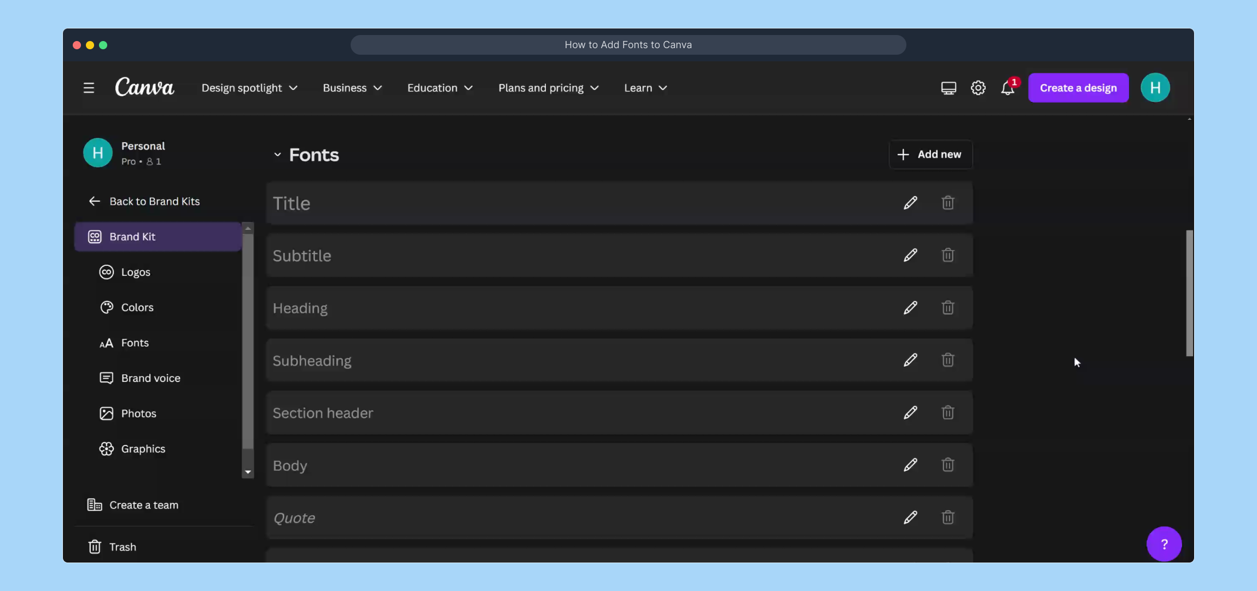1257x591 pixels.
Task: Select Brand voice in sidebar
Action: [150, 378]
